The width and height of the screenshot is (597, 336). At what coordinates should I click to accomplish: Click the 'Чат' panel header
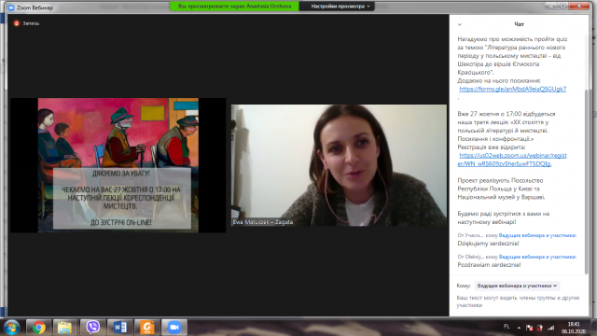click(x=519, y=24)
